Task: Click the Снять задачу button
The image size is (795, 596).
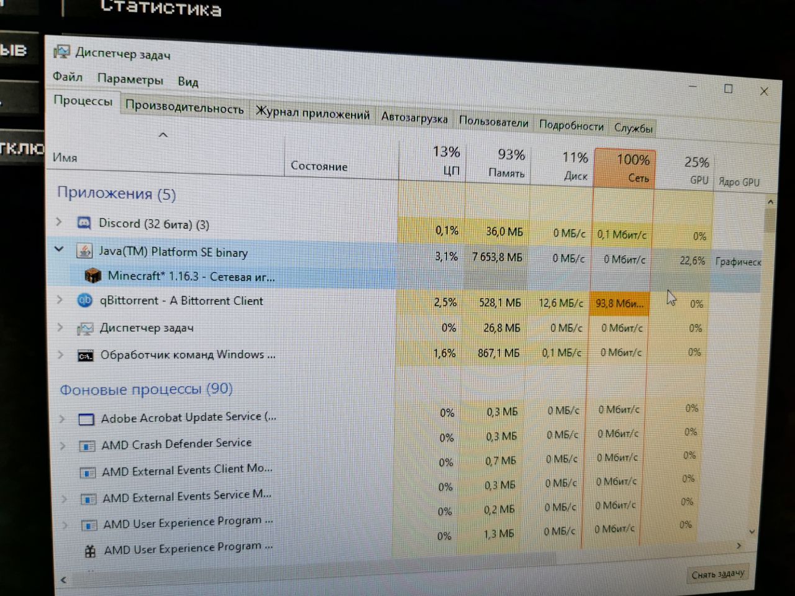Action: [717, 574]
